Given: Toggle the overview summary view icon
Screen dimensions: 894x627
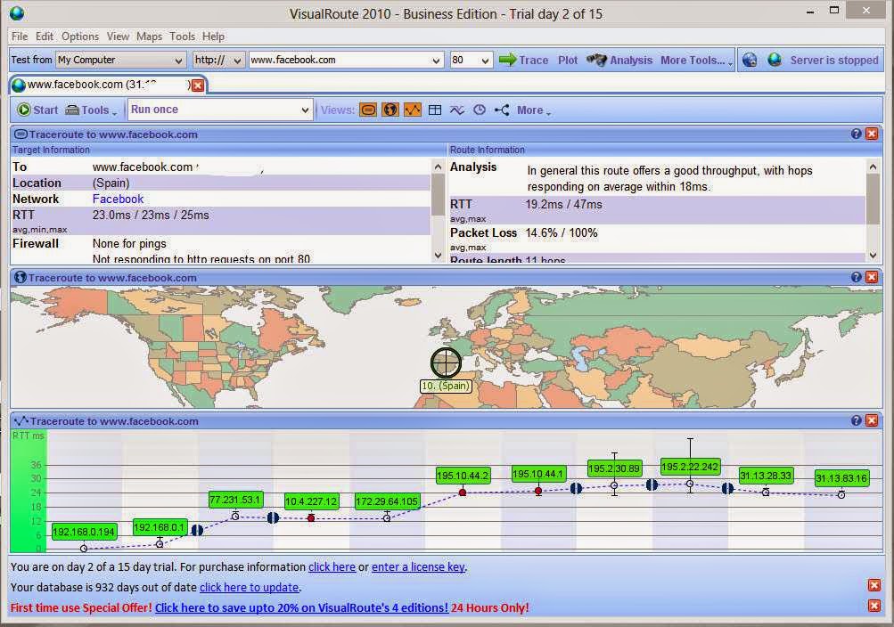Looking at the screenshot, I should (368, 110).
